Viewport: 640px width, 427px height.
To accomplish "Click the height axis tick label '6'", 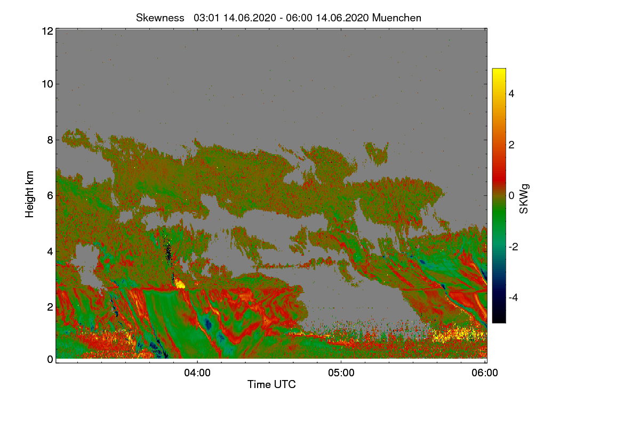I will point(50,195).
